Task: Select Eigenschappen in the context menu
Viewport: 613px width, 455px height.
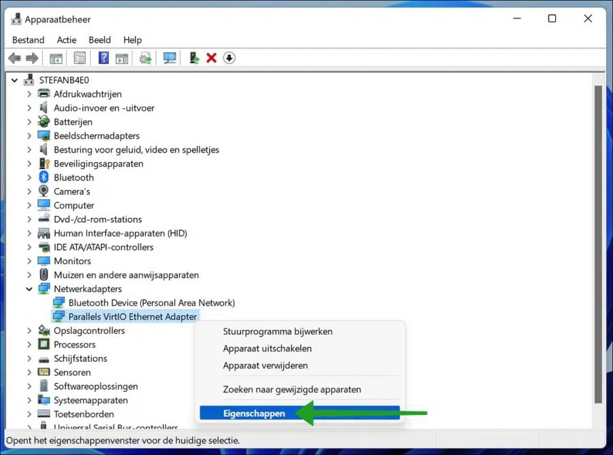Action: coord(300,413)
